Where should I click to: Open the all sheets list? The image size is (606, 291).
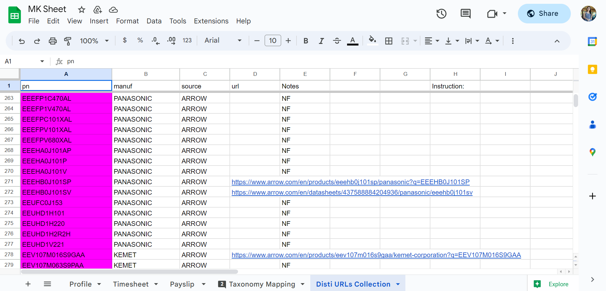click(48, 284)
